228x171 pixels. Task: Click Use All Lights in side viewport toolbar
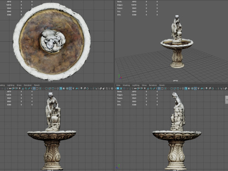pyautogui.click(x=199, y=88)
